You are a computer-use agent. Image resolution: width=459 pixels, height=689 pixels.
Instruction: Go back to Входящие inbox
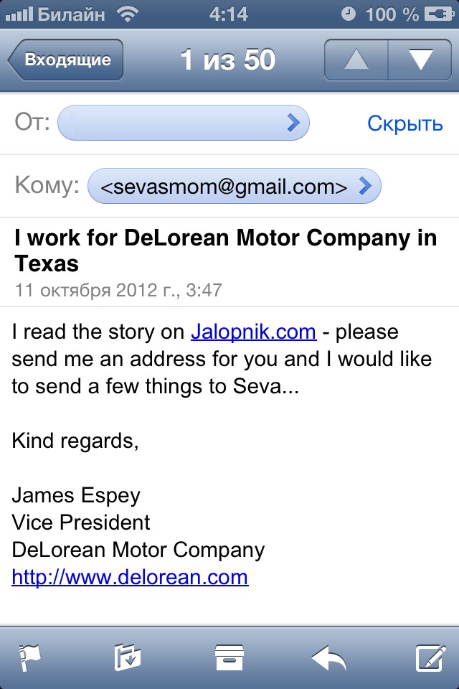(66, 60)
